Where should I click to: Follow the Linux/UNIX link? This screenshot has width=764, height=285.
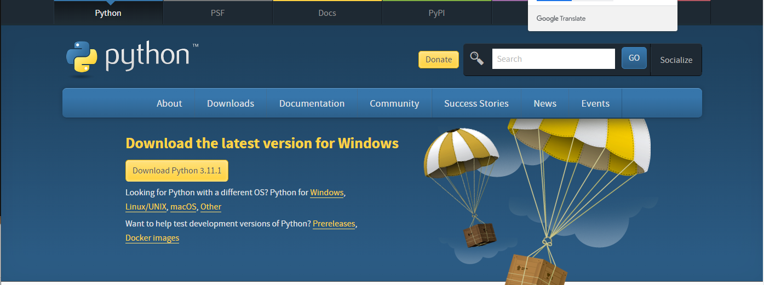point(146,207)
